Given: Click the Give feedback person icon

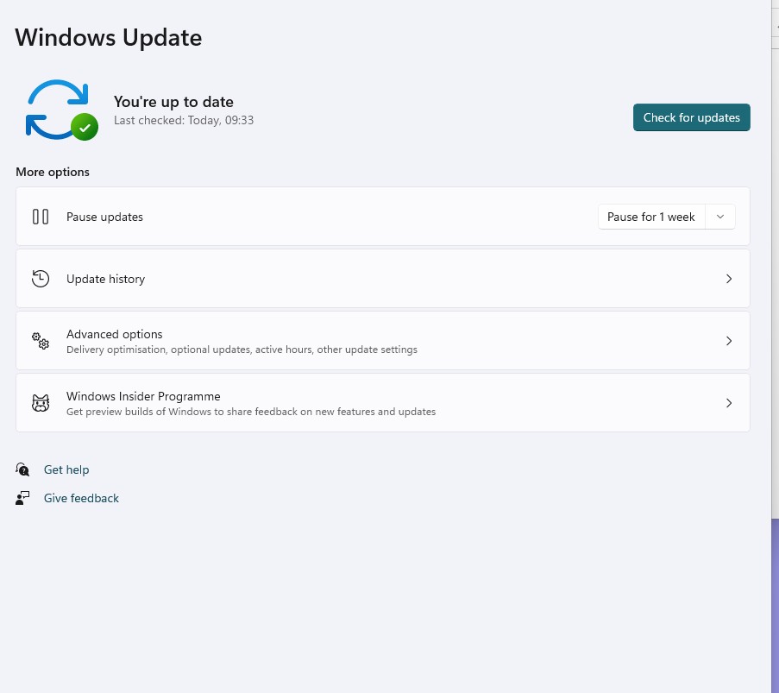Looking at the screenshot, I should point(22,498).
